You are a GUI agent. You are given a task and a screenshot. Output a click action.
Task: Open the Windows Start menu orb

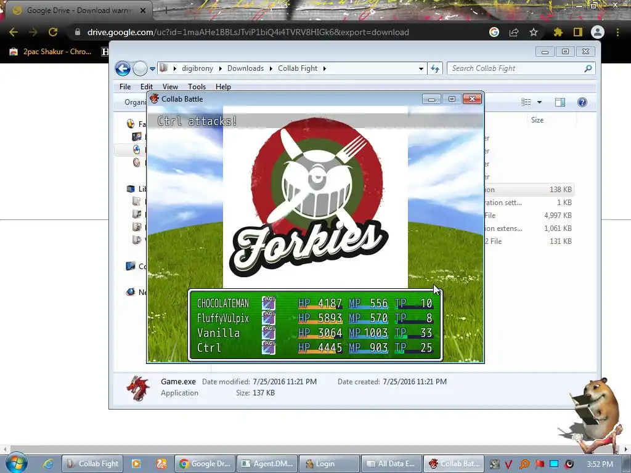[17, 463]
